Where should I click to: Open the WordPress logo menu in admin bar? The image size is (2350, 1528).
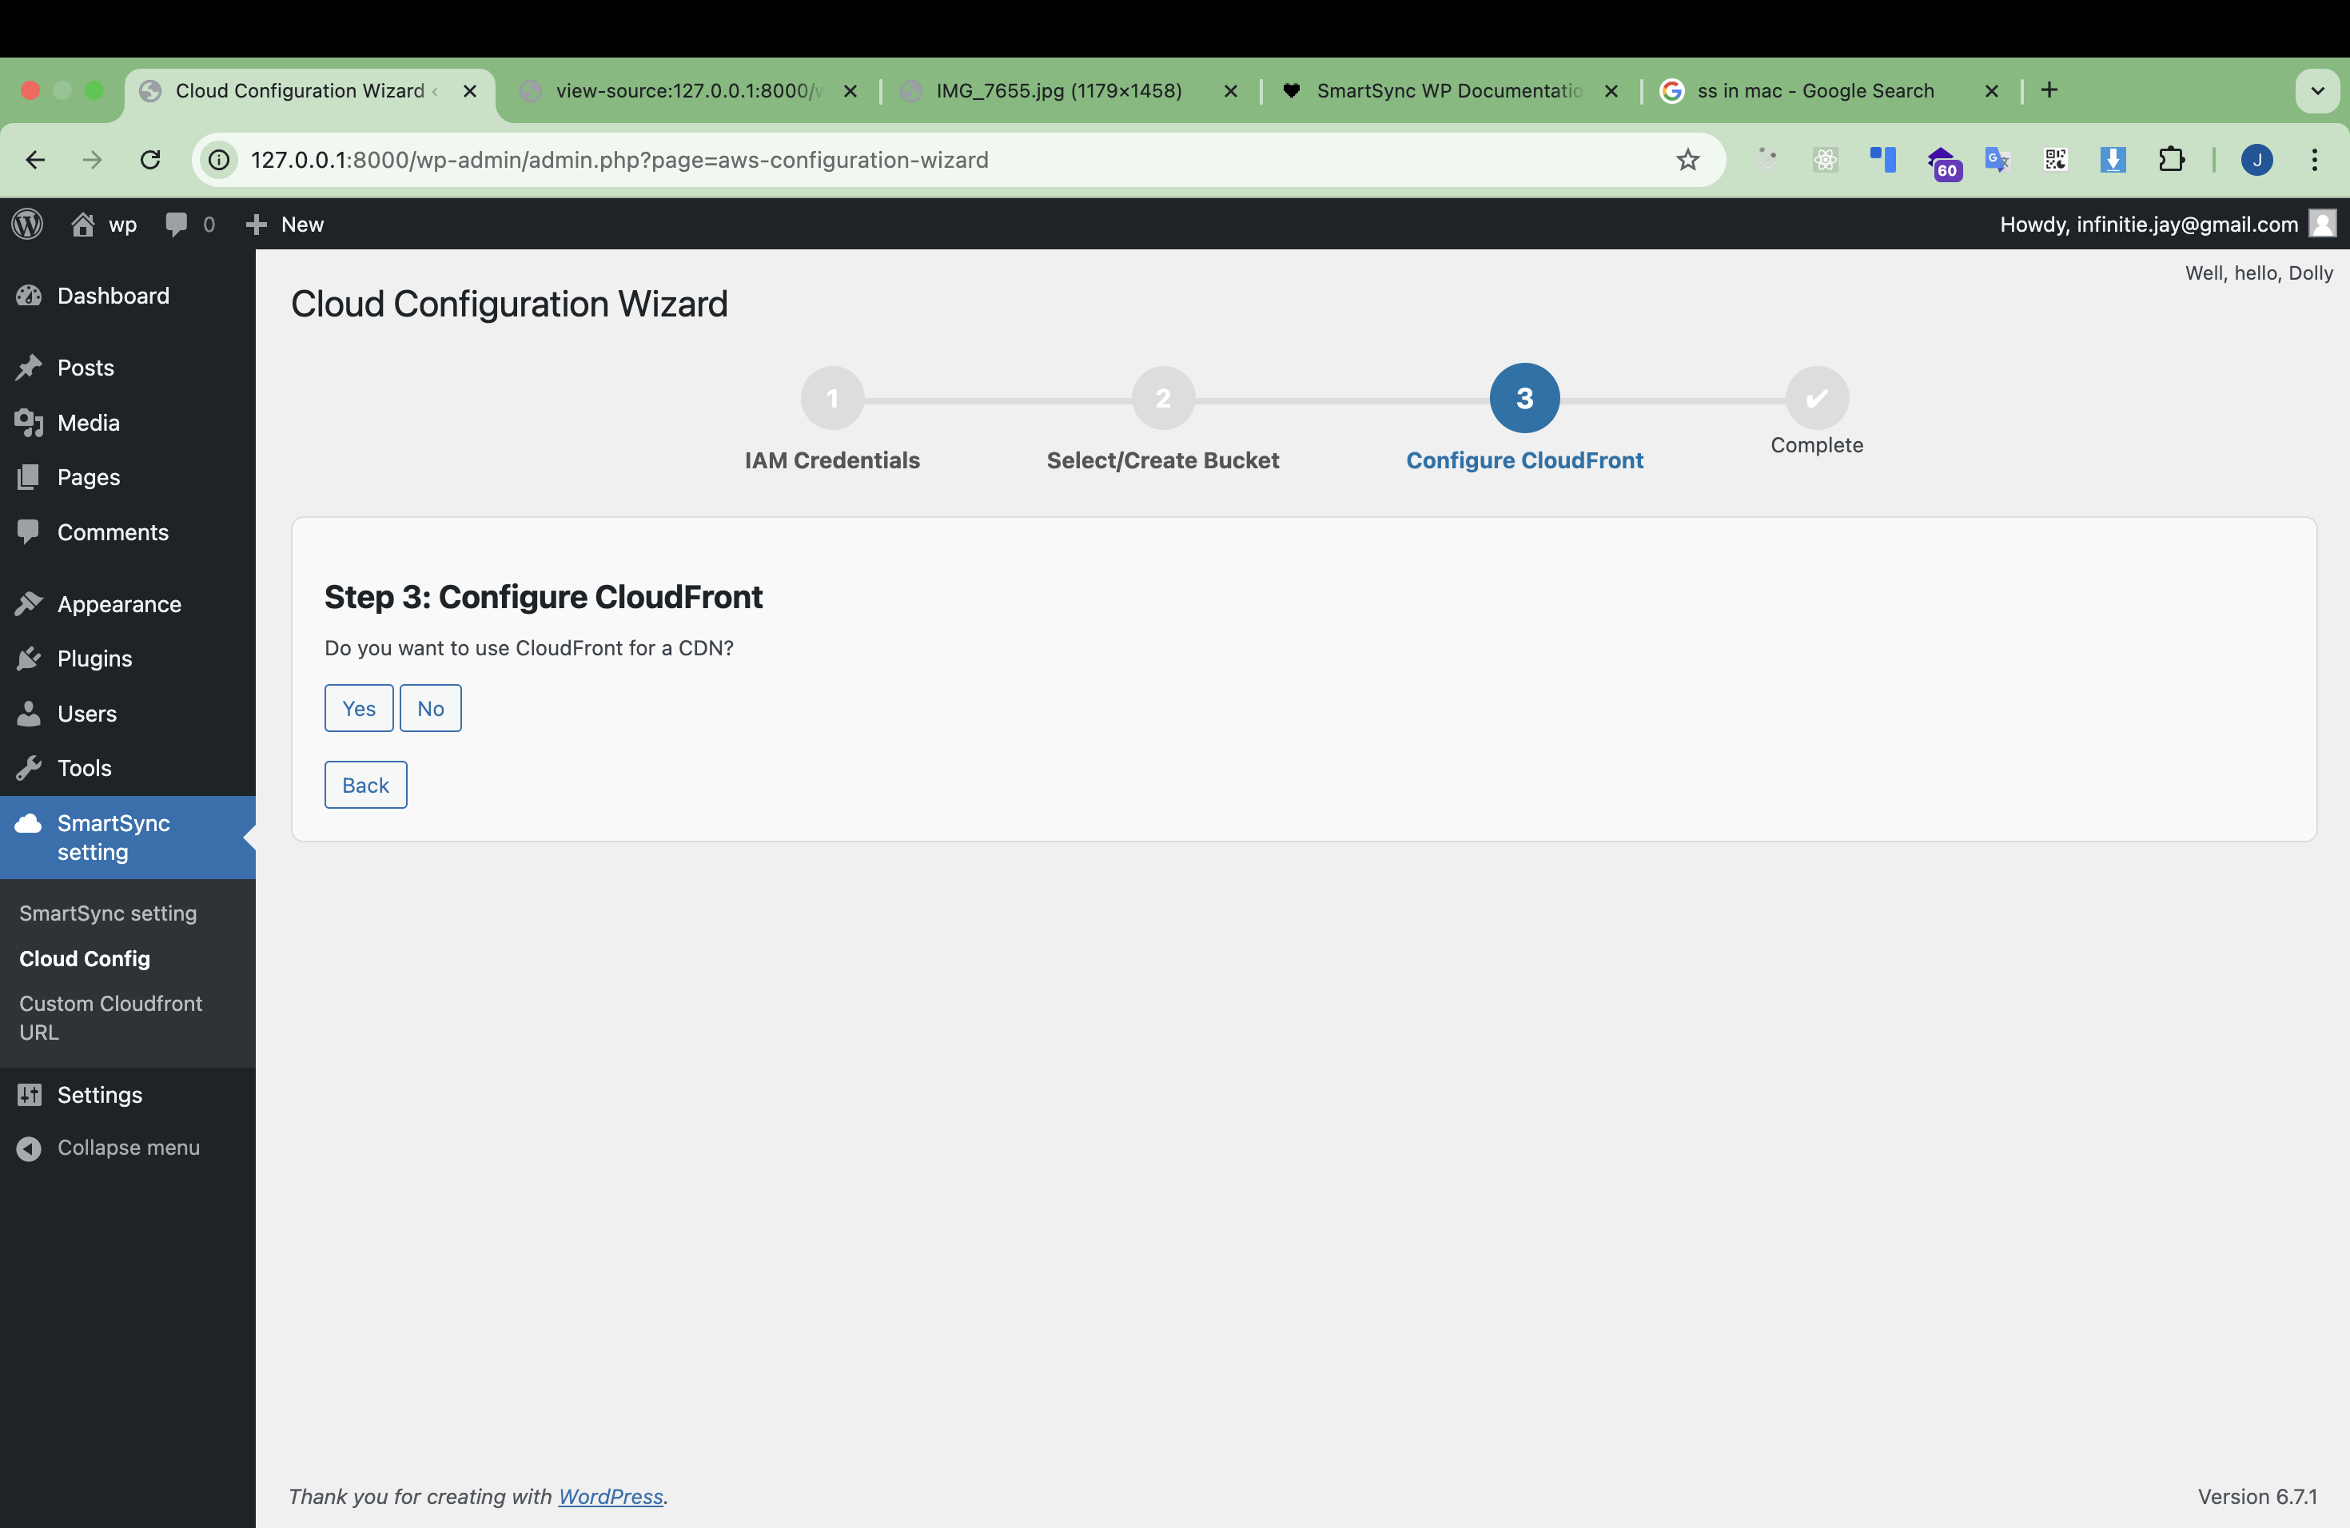tap(26, 223)
